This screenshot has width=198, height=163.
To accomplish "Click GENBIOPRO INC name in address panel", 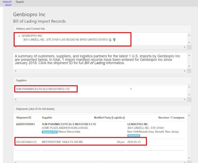I will click(x=32, y=36).
